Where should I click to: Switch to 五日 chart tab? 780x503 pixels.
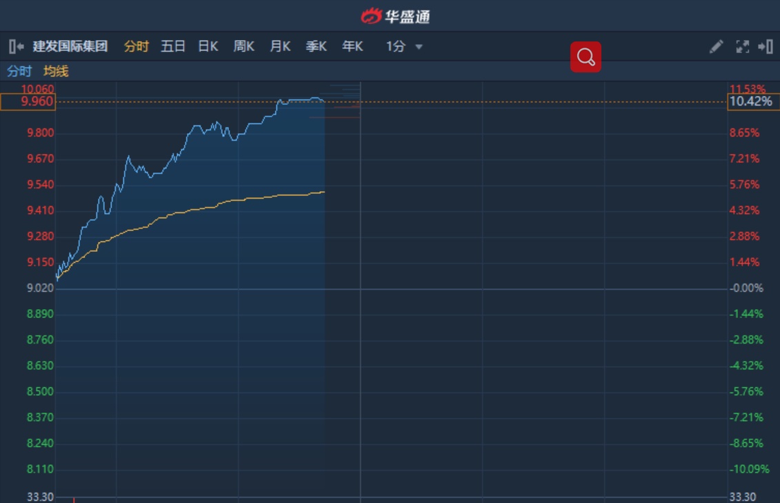tap(173, 46)
